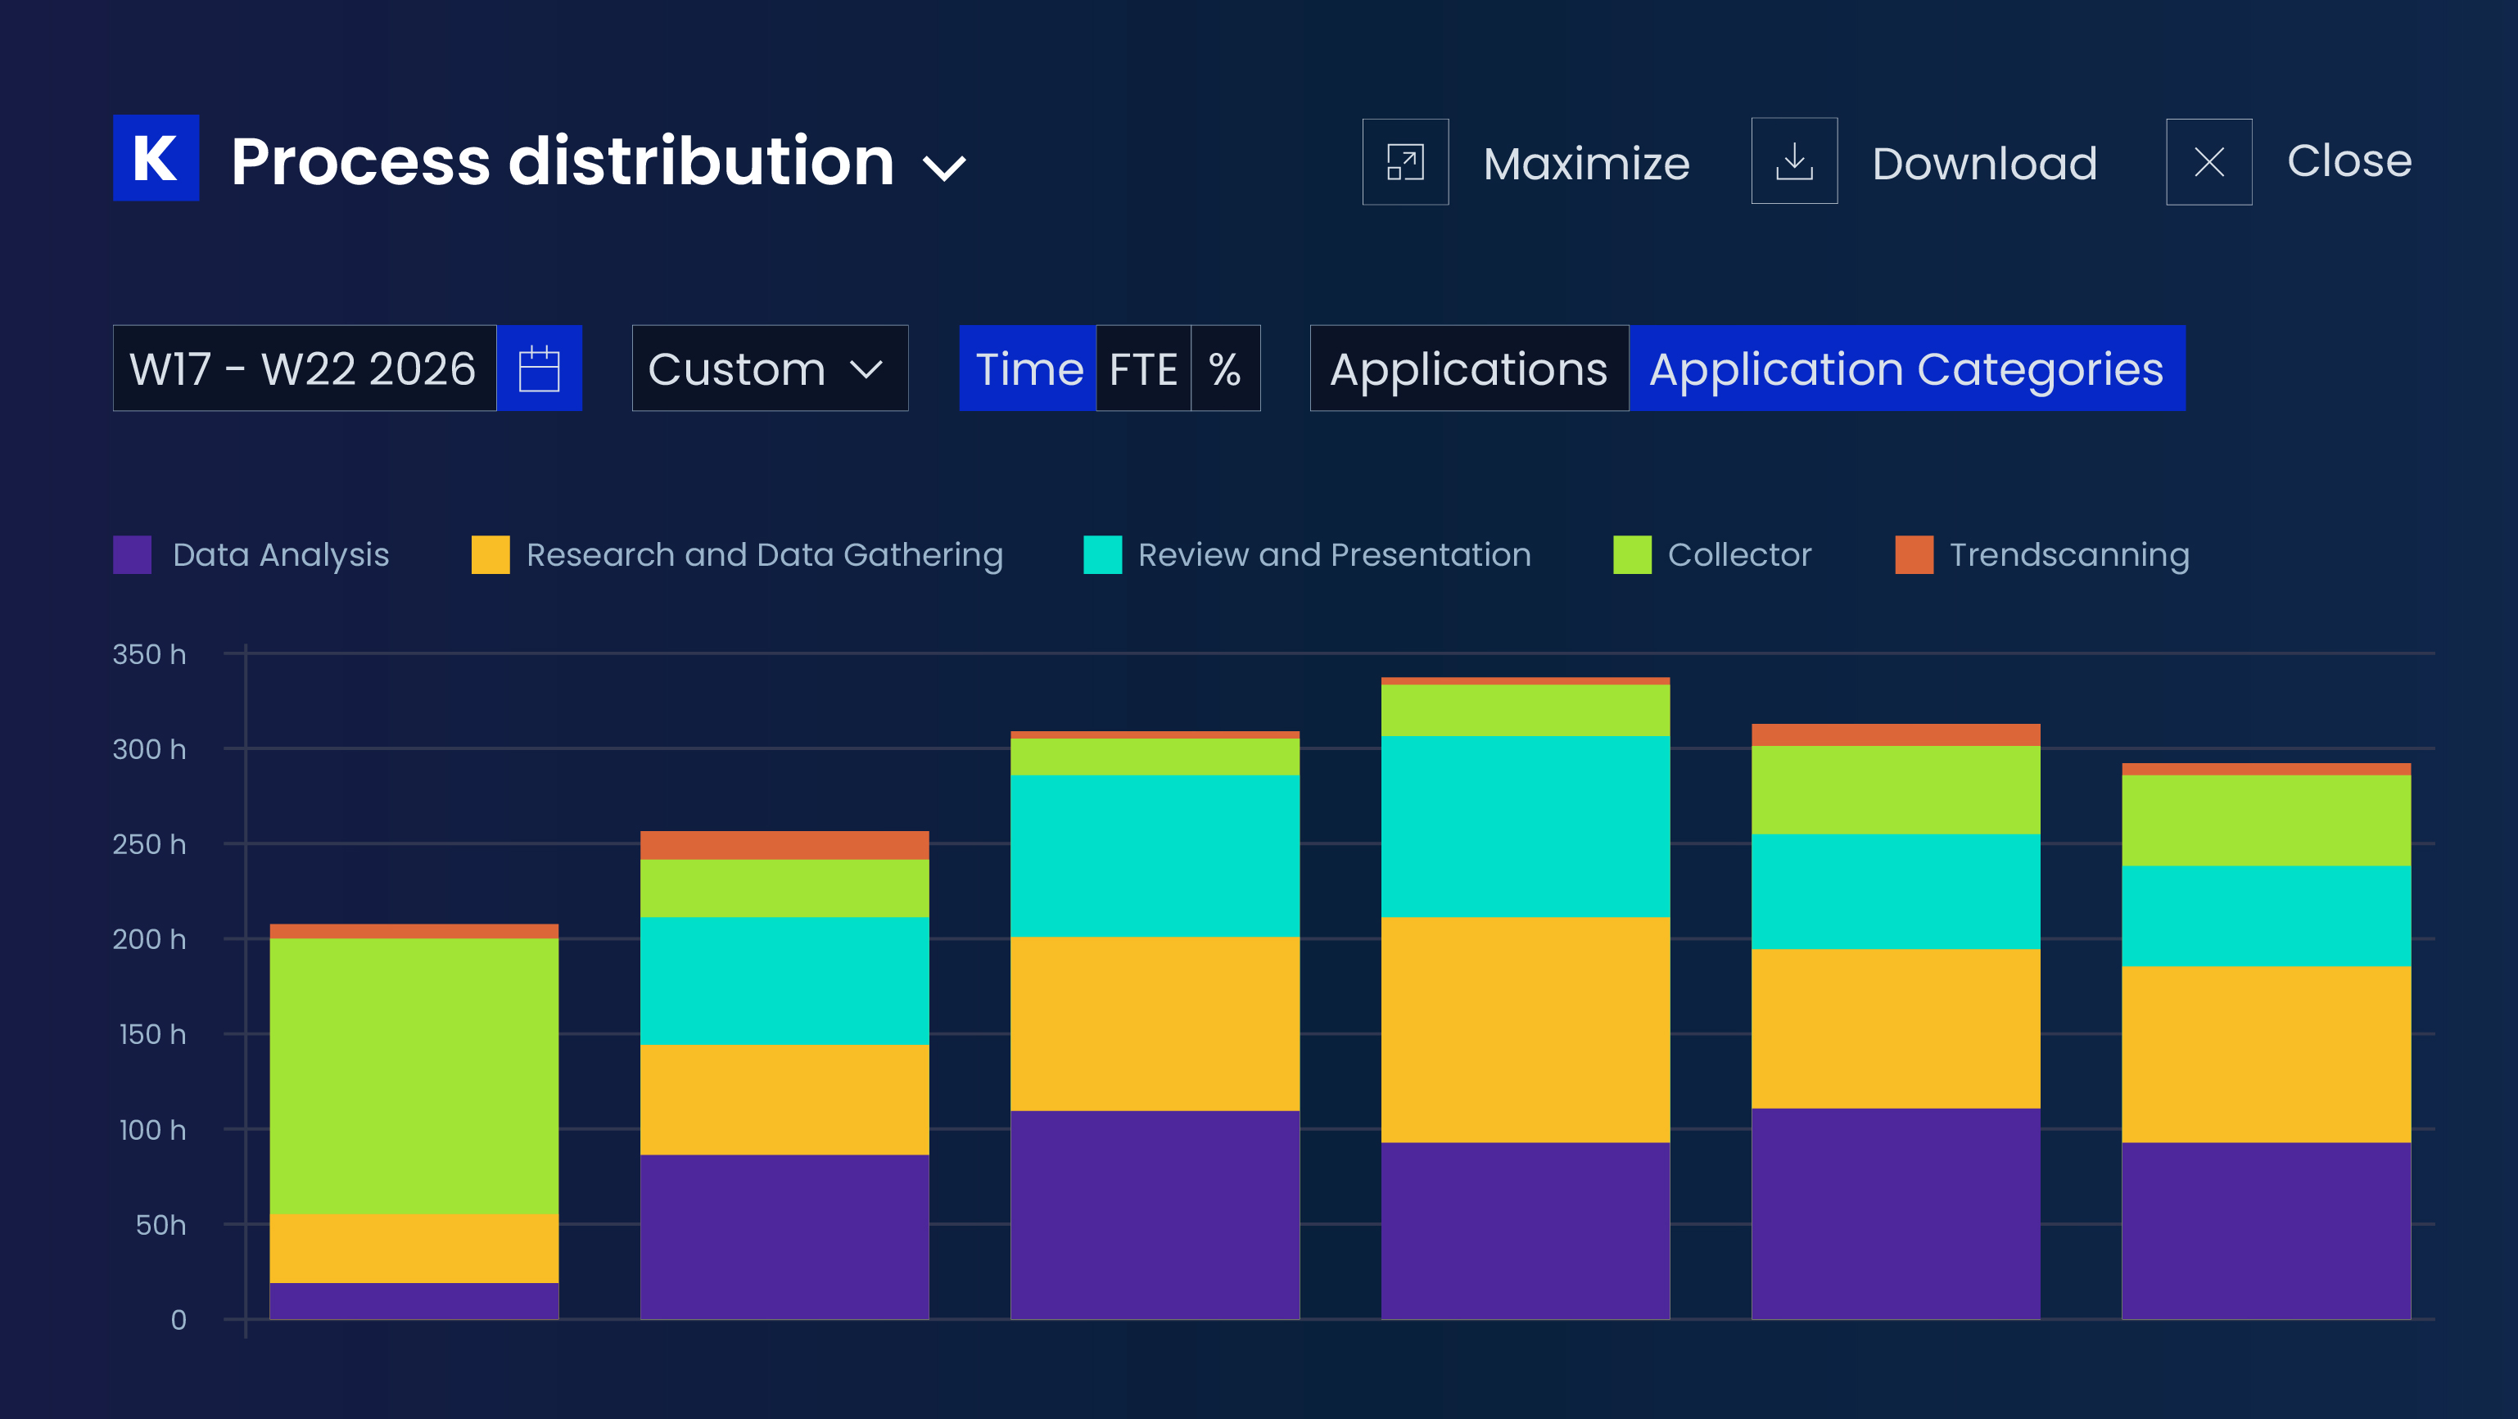Click the W17 - W22 2026 date field
This screenshot has height=1419, width=2518.
304,368
